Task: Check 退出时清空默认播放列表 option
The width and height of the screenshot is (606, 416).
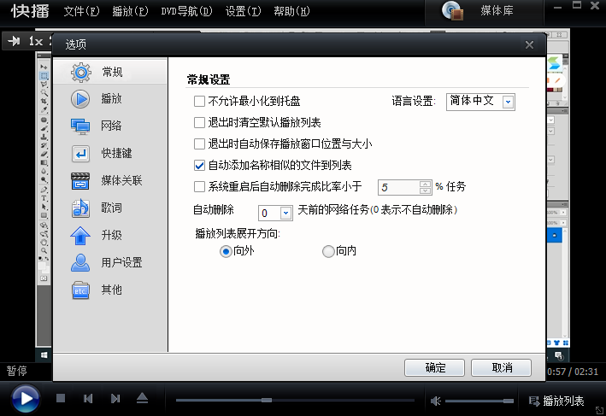Action: (x=200, y=122)
